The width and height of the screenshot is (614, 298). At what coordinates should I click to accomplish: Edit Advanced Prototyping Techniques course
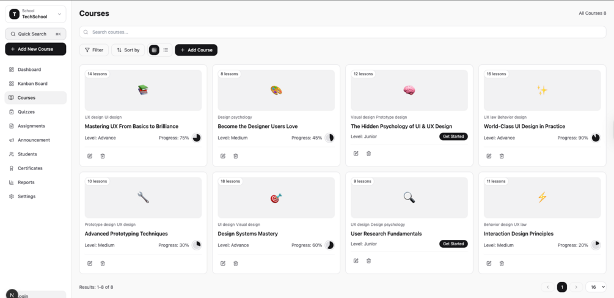[x=90, y=264]
